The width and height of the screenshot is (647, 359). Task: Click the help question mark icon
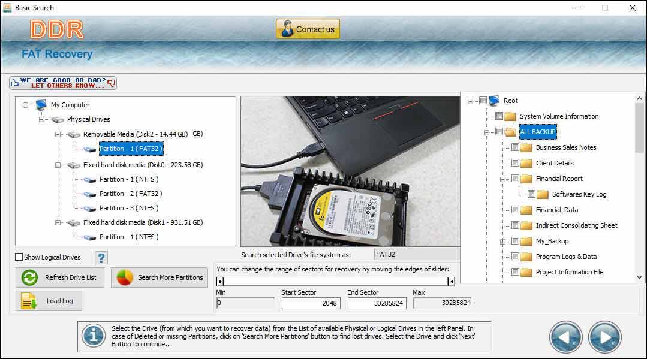click(x=101, y=257)
